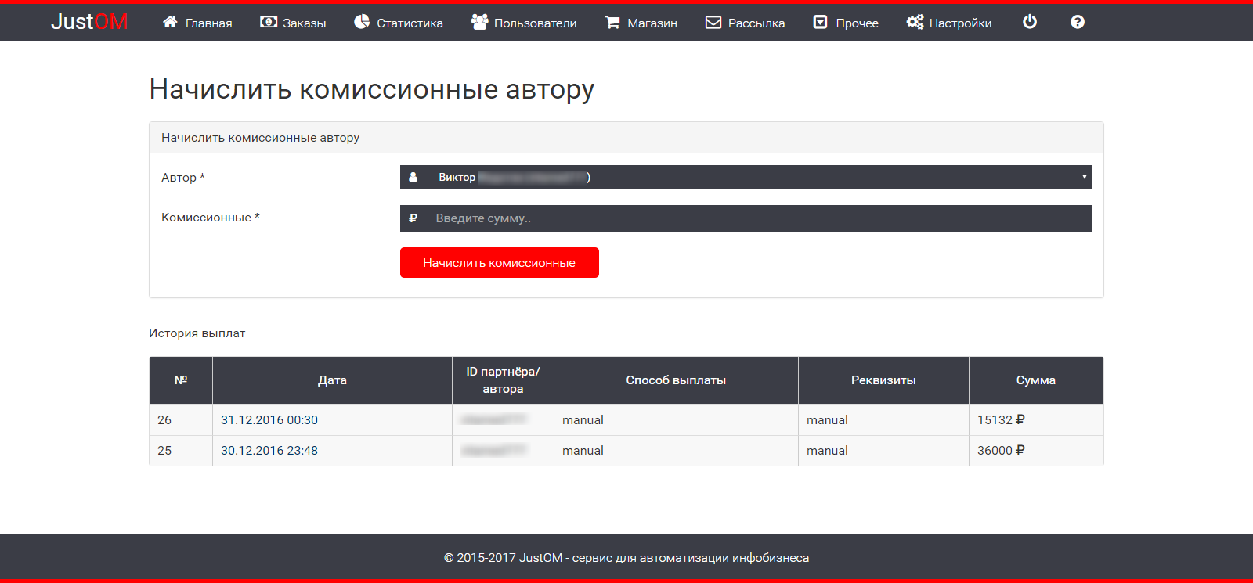Screen dimensions: 1253x583
Task: Click the users group icon
Action: (479, 22)
